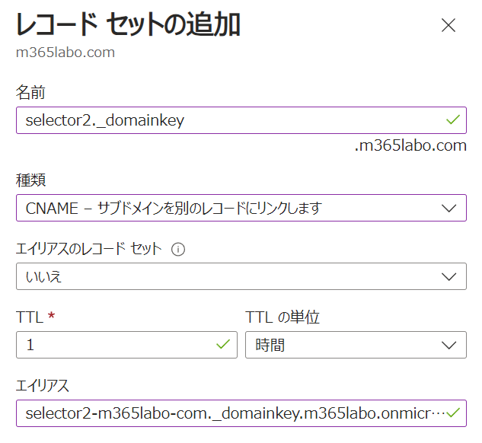Click the green checkmark in the TTL field
The image size is (482, 443).
(x=223, y=344)
